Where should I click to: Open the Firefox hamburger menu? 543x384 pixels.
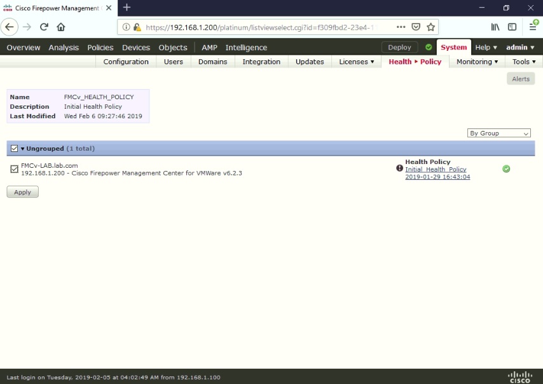tap(533, 27)
